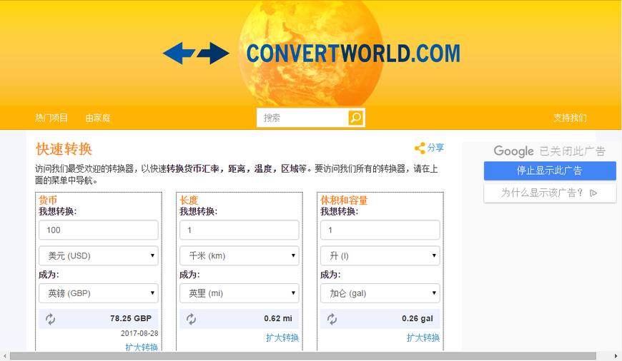The width and height of the screenshot is (622, 361).
Task: Click the orange search magnifier button
Action: coord(356,118)
